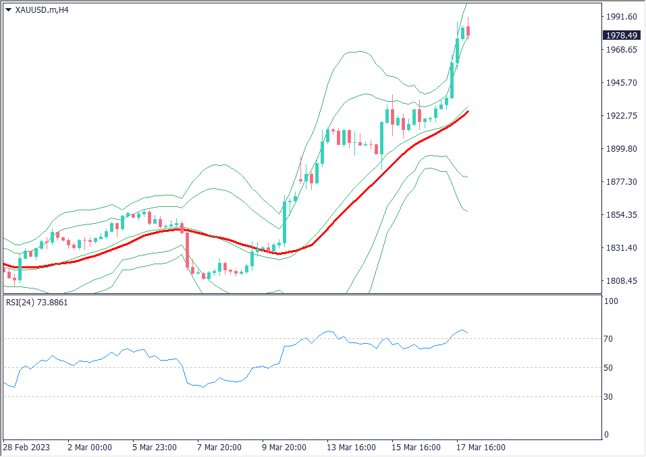The image size is (646, 457).
Task: Select the RSI(24) 73.8861 indicator label
Action: click(x=36, y=303)
